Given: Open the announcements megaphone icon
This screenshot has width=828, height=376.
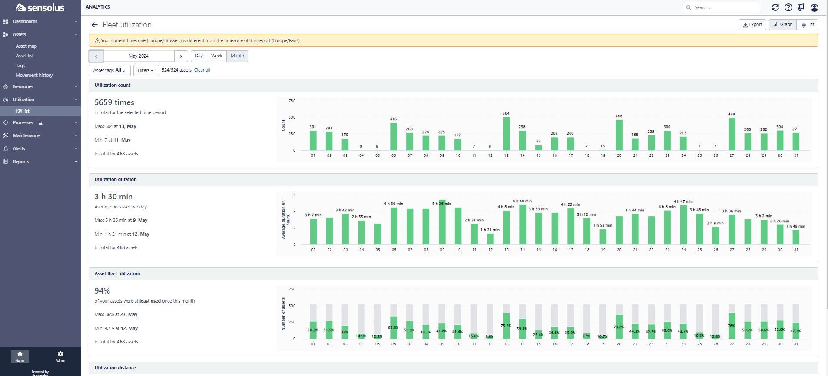Looking at the screenshot, I should [802, 7].
